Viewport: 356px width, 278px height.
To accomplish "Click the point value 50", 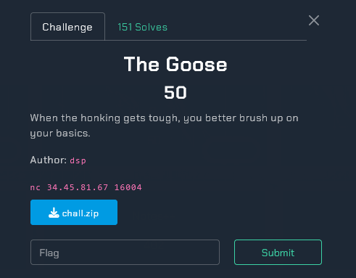I will (175, 93).
